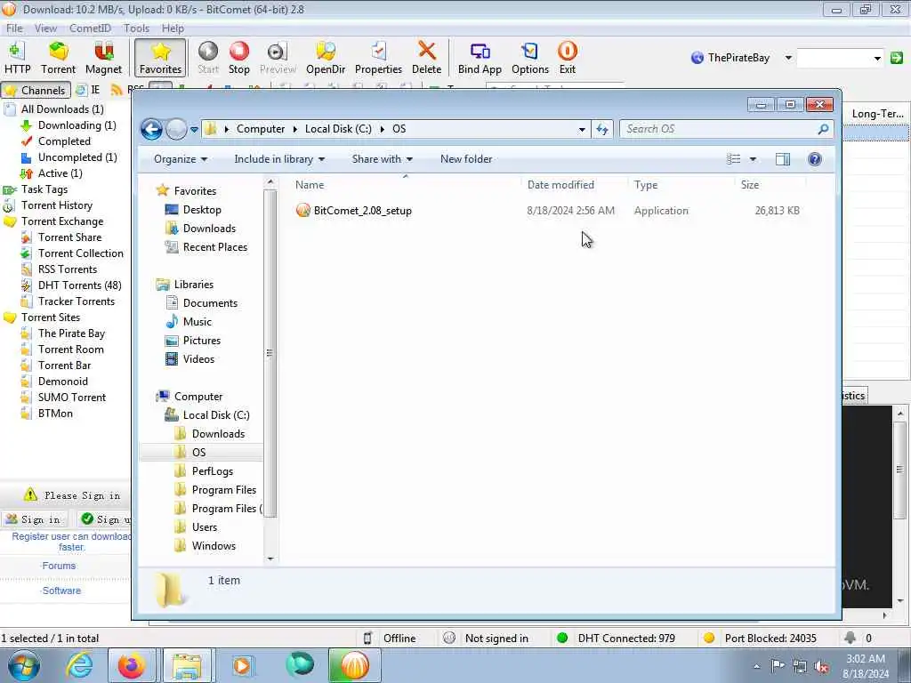Toggle the Explorer preview pane button

coord(783,159)
